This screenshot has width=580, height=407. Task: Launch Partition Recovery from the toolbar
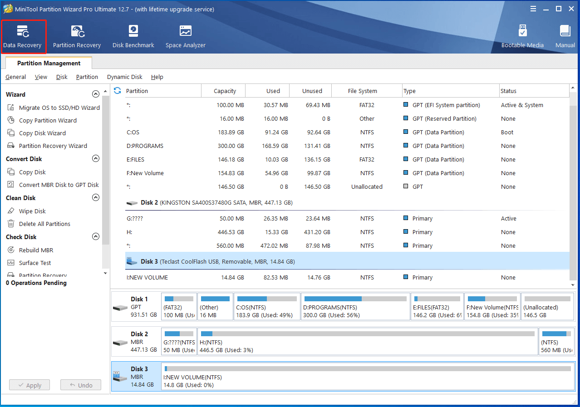tap(77, 36)
